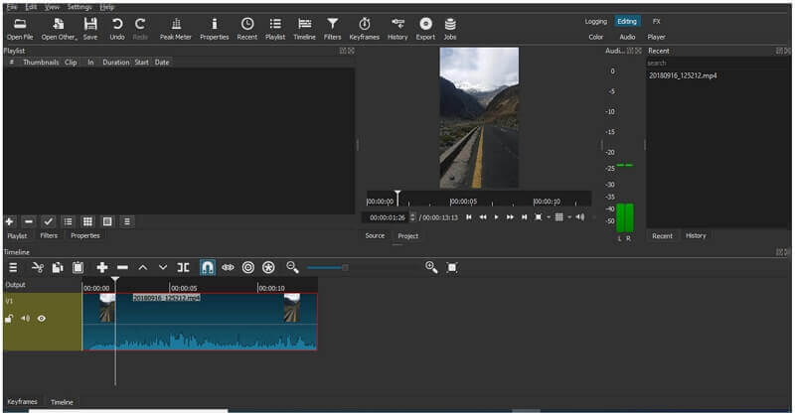Open the Settings menu
This screenshot has height=416, width=795.
click(x=79, y=7)
